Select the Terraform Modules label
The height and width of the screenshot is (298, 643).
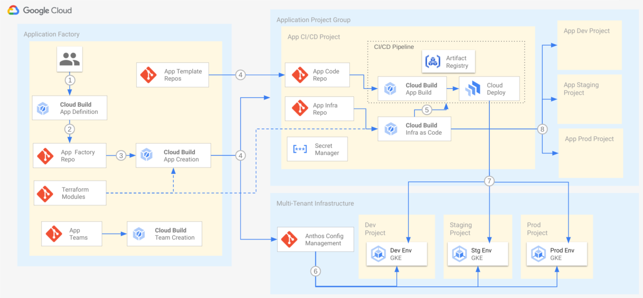point(75,193)
